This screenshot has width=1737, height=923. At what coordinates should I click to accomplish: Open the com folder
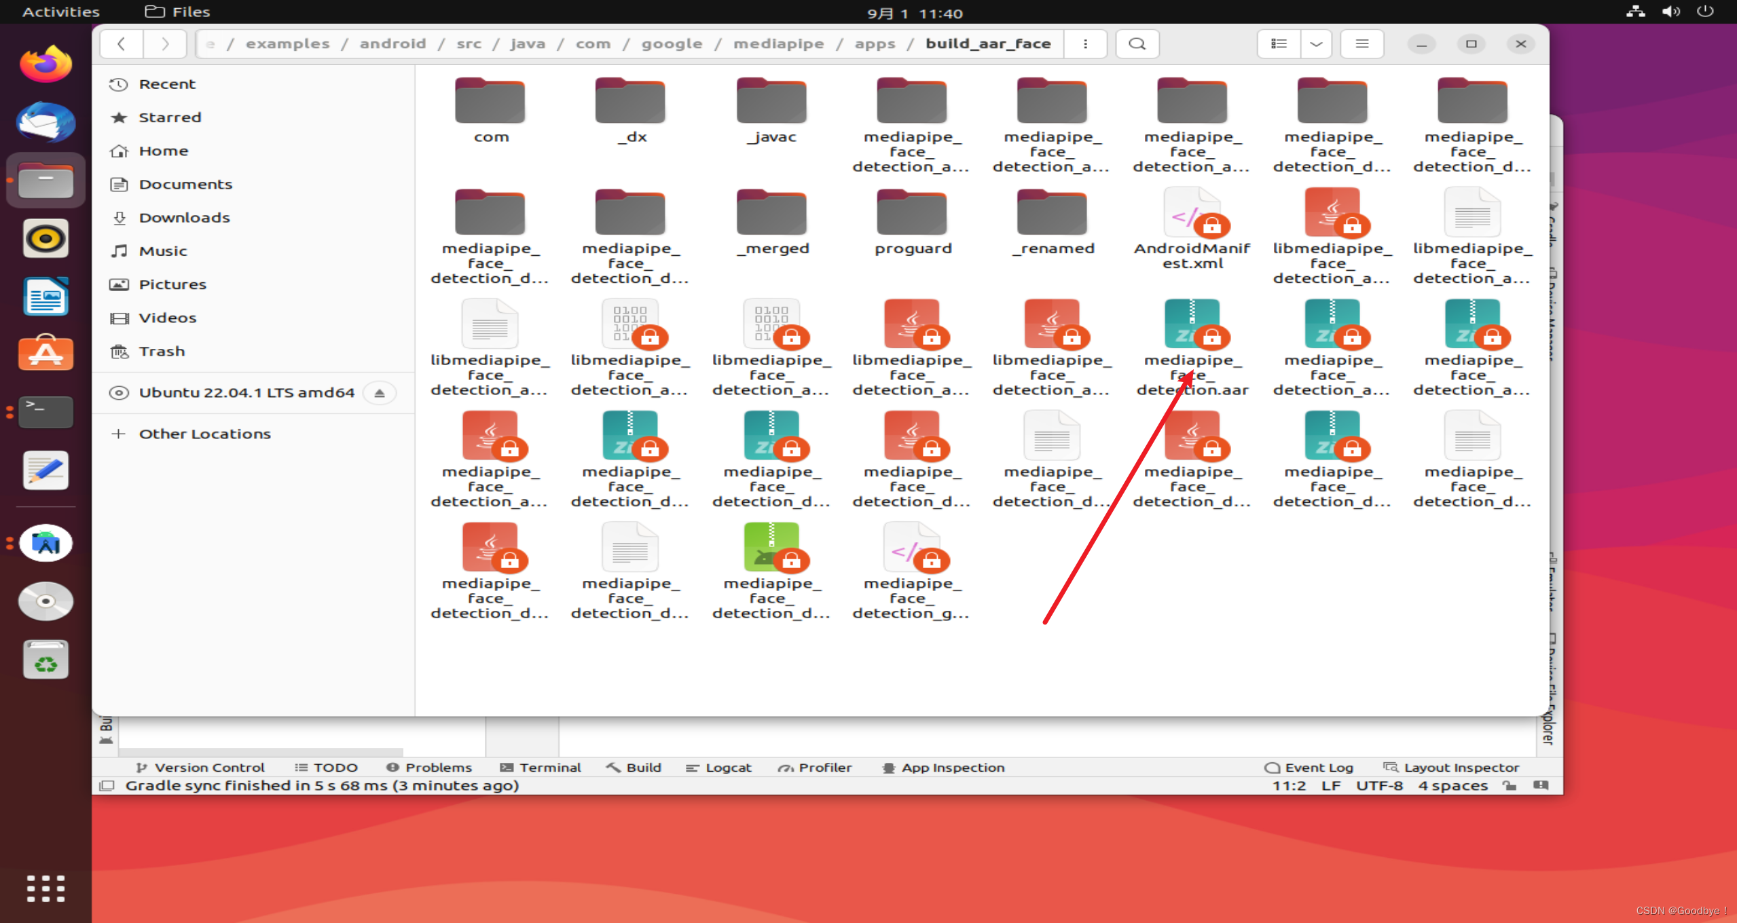coord(491,111)
